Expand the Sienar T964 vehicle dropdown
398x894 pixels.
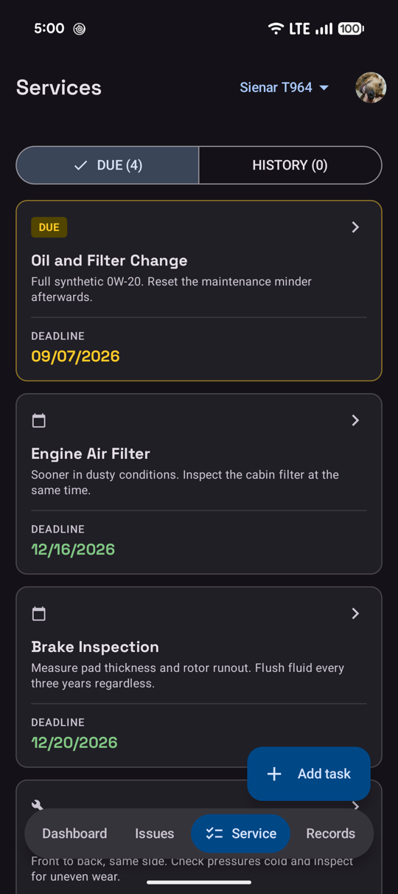284,88
